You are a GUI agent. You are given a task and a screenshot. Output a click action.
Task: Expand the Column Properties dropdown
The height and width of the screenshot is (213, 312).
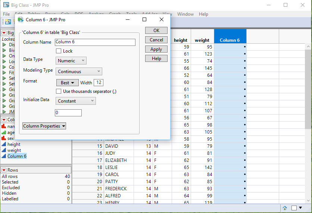(44, 126)
